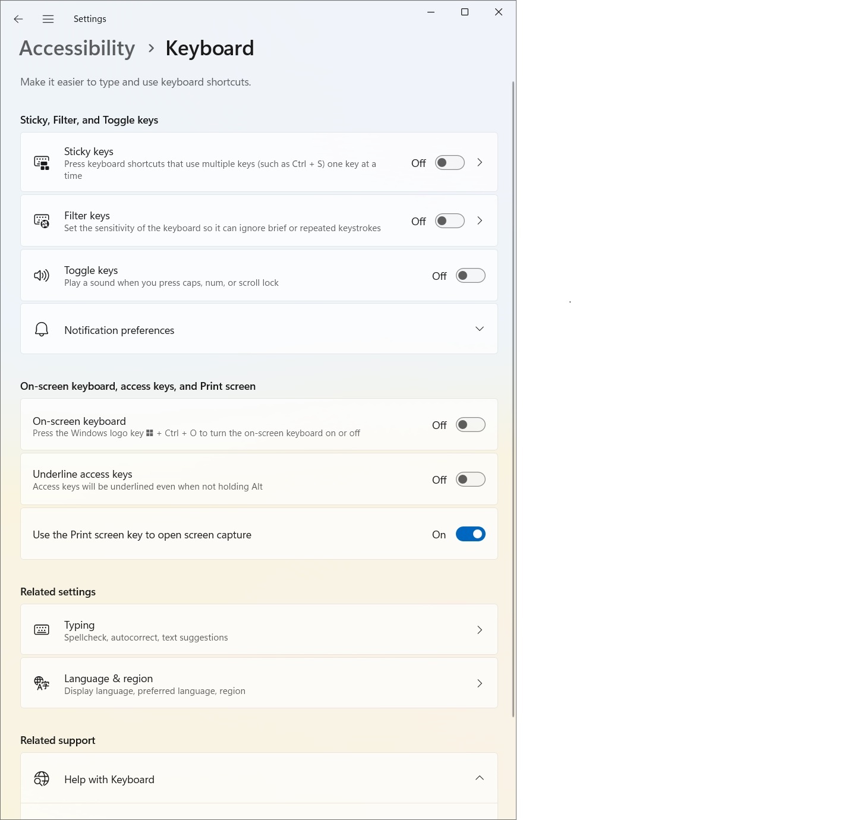Click the Filter keys title text
Image resolution: width=844 pixels, height=820 pixels.
[87, 216]
